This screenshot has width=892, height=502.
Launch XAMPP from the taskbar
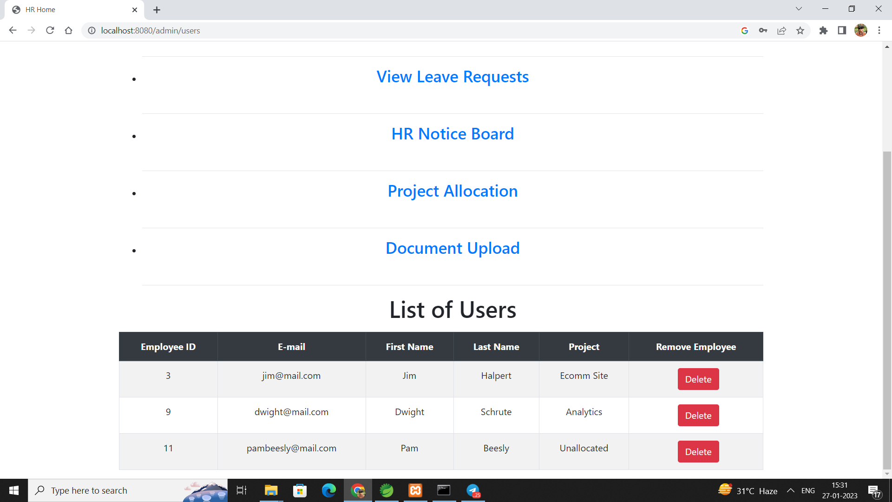(x=415, y=490)
